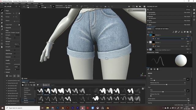196x110 pixels.
Task: Toggle visibility of Fill layer 1
Action: 148,42
